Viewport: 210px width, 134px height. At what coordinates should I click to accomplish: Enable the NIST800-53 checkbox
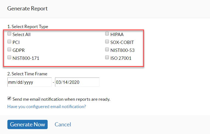pyautogui.click(x=107, y=50)
